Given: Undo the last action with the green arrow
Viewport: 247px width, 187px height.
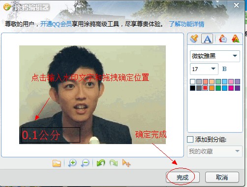Looking at the screenshot, I should (101, 163).
